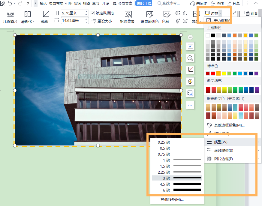Open the Page Layout (页面布局) tab
Image resolution: width=262 pixels, height=206 pixels.
(x=56, y=3)
